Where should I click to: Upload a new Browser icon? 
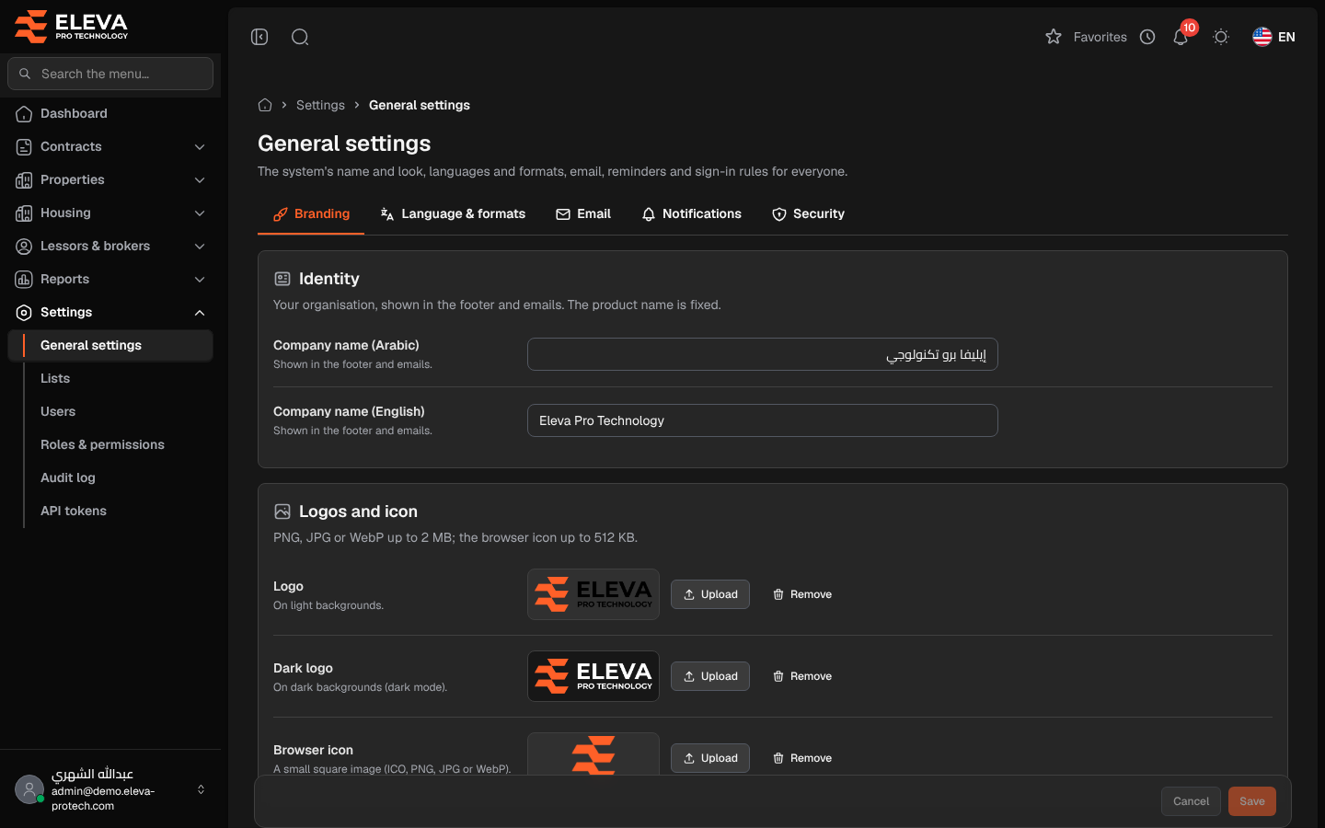coord(710,758)
